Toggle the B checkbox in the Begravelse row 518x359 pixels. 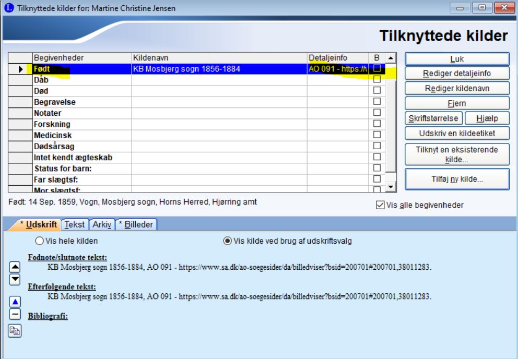point(377,101)
